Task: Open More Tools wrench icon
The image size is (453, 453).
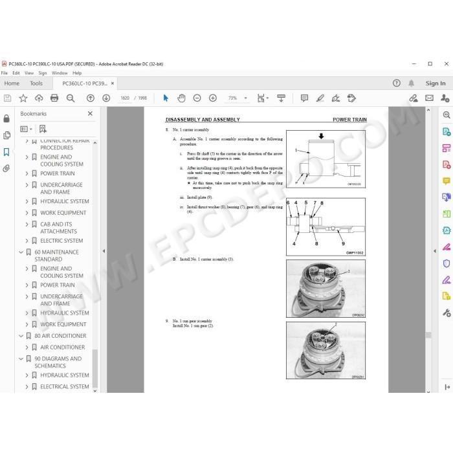Action: coord(447,313)
